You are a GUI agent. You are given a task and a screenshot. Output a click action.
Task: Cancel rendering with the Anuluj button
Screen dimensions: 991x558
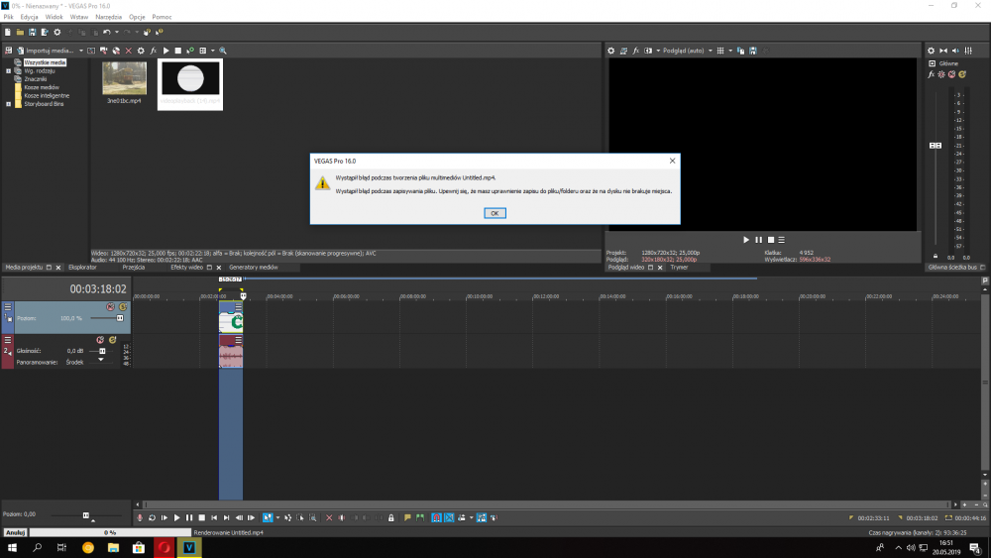point(15,532)
